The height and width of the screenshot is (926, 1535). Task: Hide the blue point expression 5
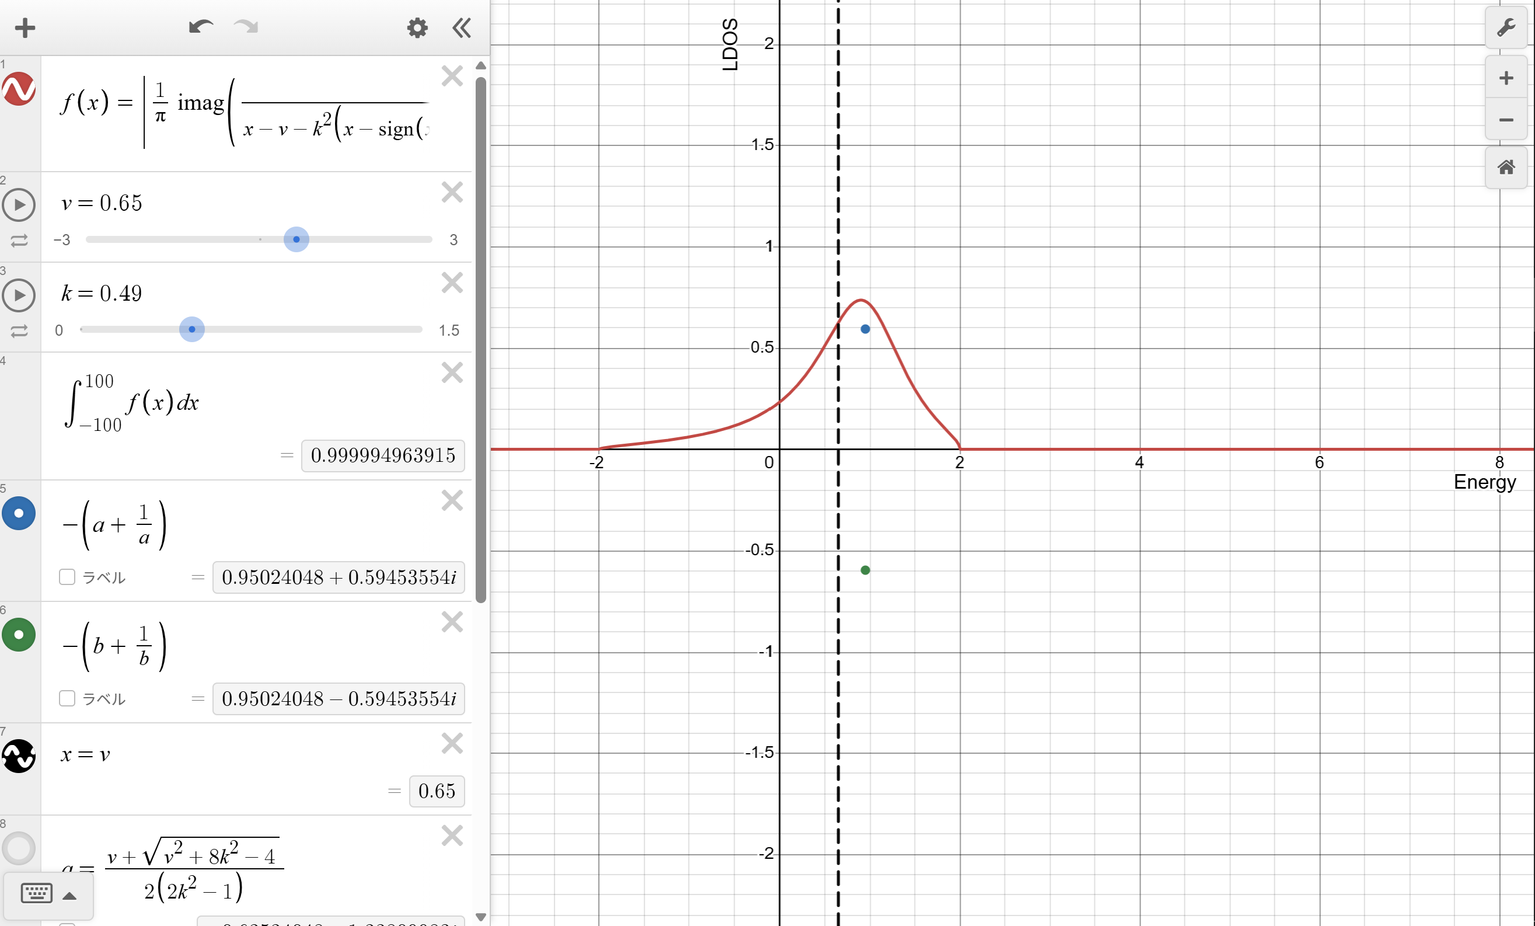(x=19, y=513)
